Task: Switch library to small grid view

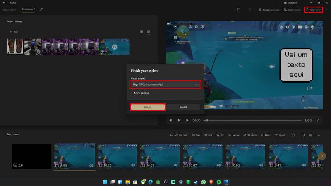Action: click(149, 31)
